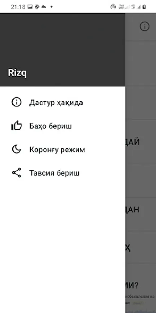Screen dimensions: 156x313
Task: Select the Баҳо бериш menu entry
Action: tap(63, 126)
